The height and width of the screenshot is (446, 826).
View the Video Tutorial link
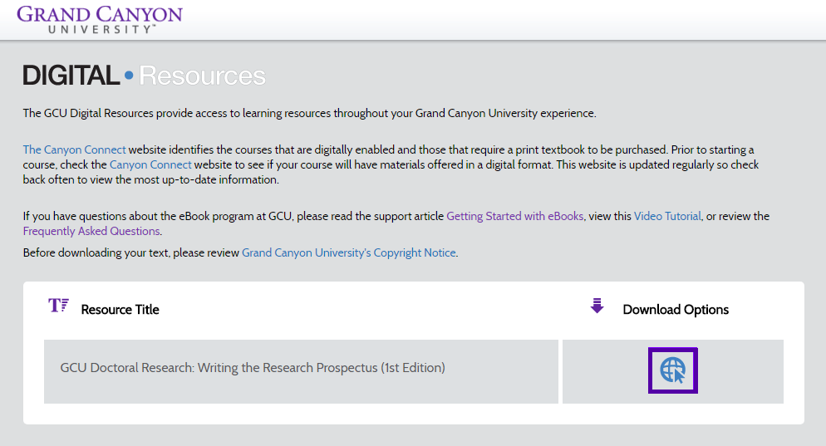[667, 216]
